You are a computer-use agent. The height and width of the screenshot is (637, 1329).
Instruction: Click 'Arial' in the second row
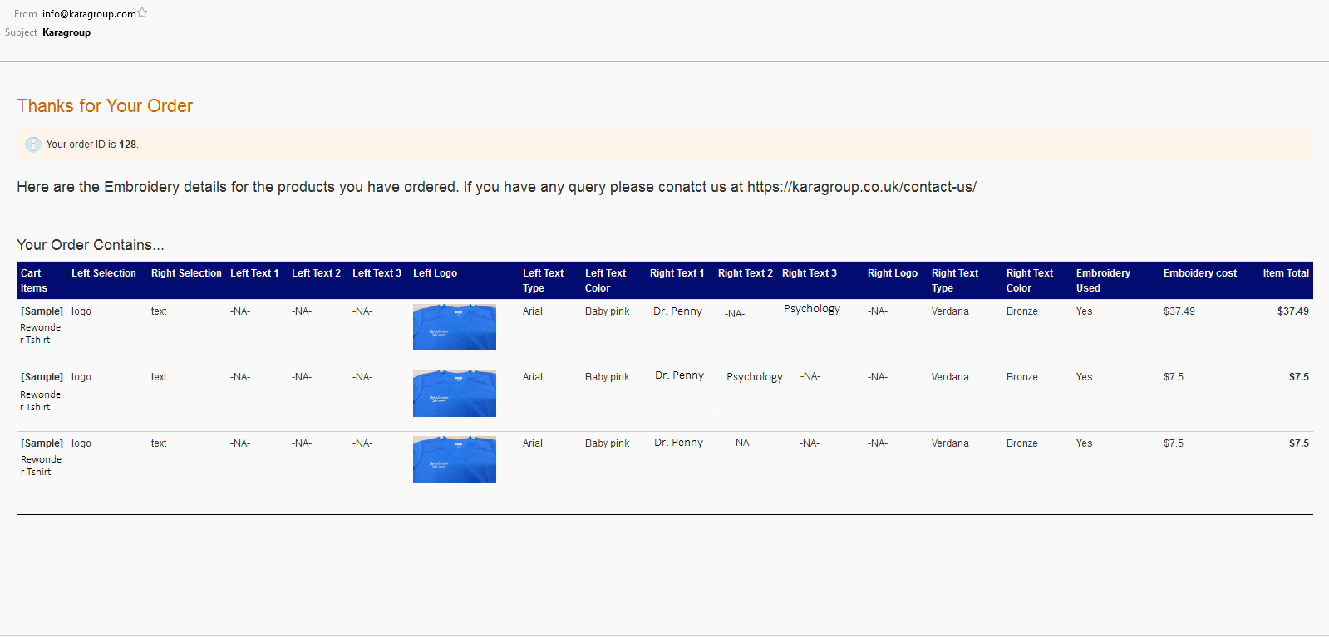533,377
